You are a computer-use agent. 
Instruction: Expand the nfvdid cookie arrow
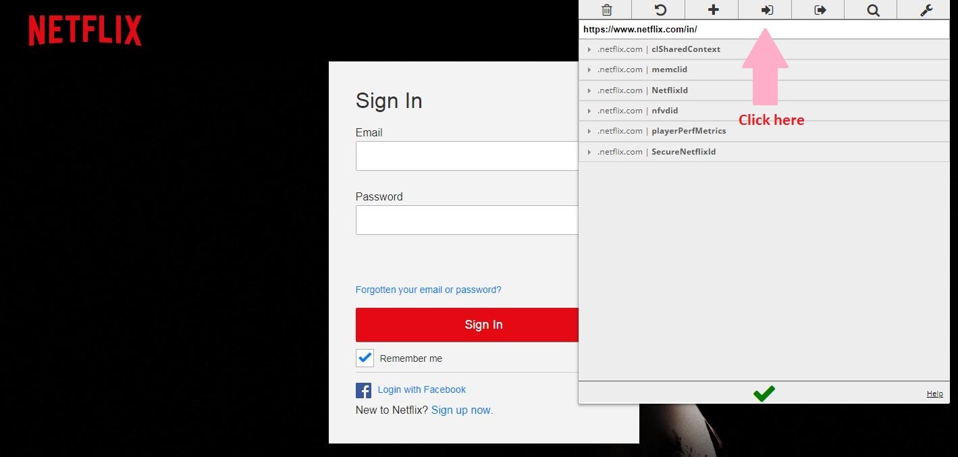click(589, 111)
